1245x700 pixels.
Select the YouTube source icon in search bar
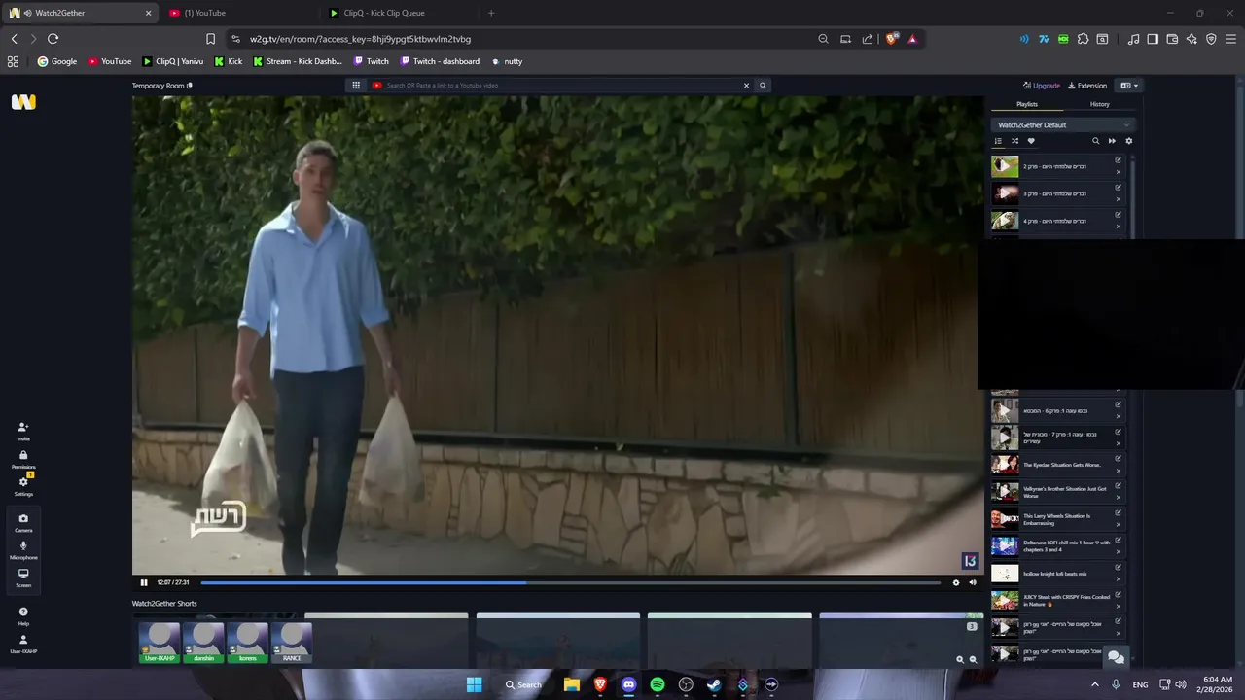(377, 86)
